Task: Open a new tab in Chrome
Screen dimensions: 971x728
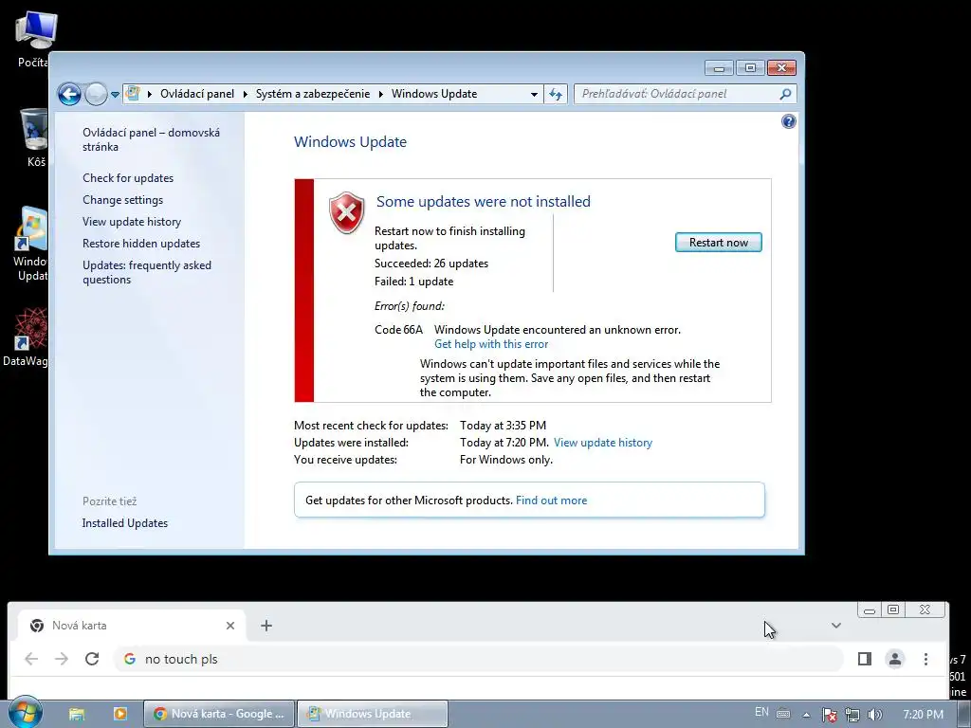Action: click(266, 626)
